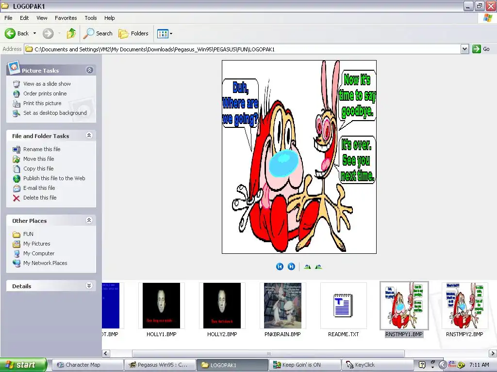Image resolution: width=497 pixels, height=372 pixels.
Task: Select the RNSTMPY2.BMP thumbnail
Action: click(x=464, y=306)
